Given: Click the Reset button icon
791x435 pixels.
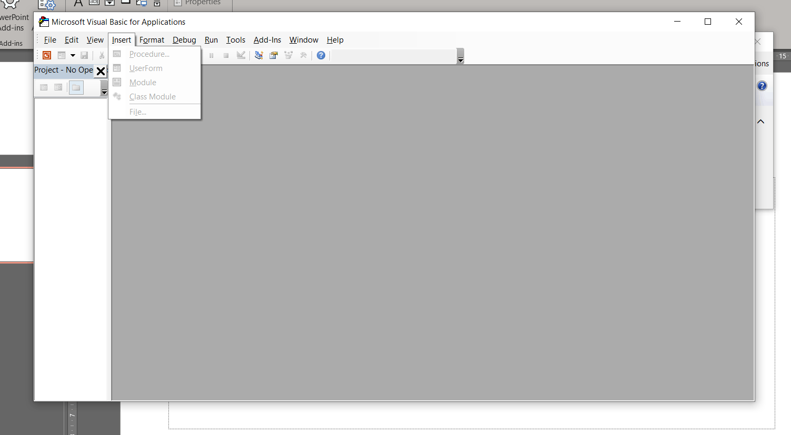Looking at the screenshot, I should coord(226,55).
